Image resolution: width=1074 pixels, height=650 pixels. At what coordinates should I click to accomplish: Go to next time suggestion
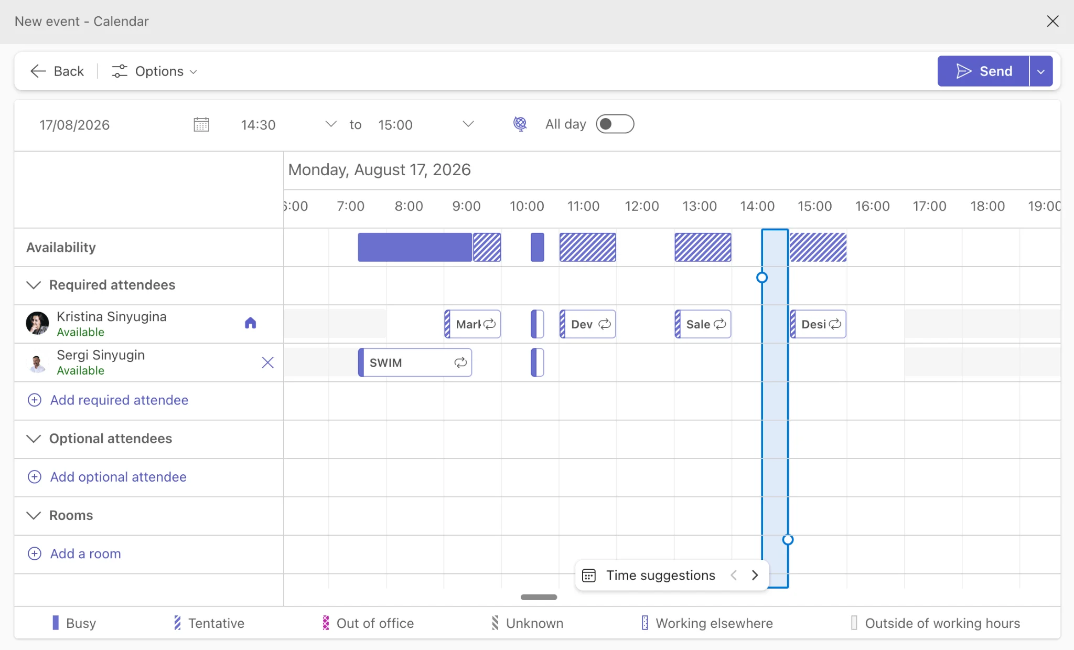[755, 576]
